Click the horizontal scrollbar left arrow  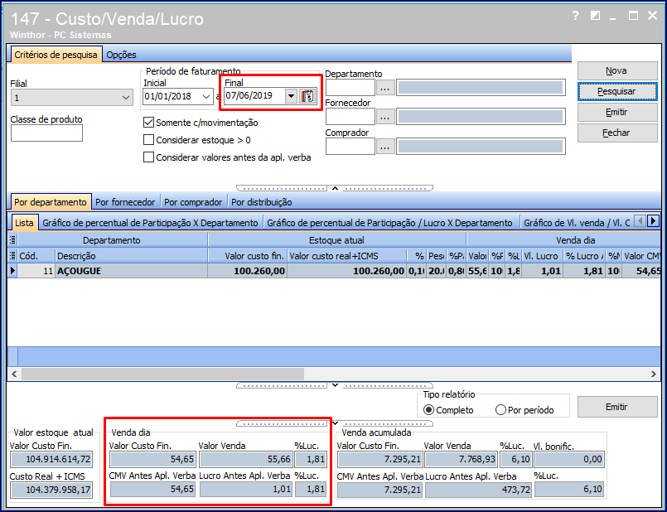(14, 374)
